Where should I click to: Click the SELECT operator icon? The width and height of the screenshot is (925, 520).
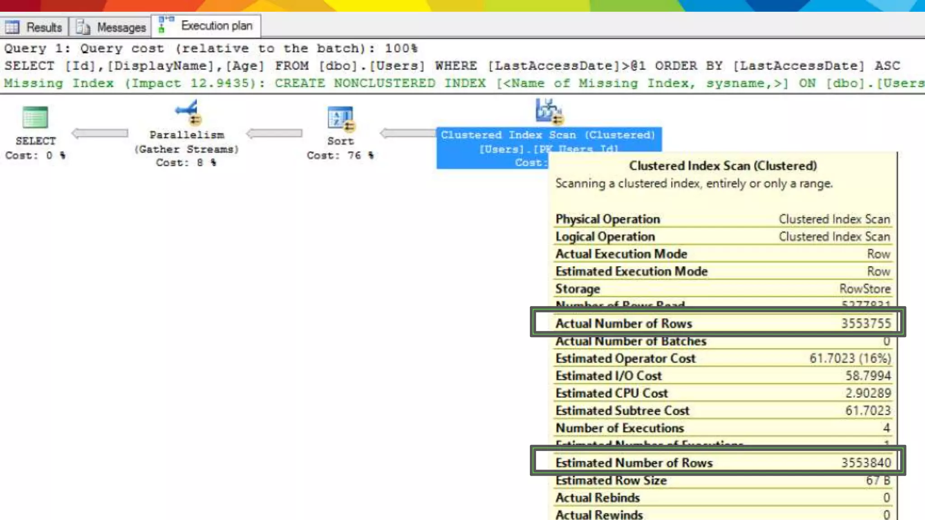tap(35, 117)
